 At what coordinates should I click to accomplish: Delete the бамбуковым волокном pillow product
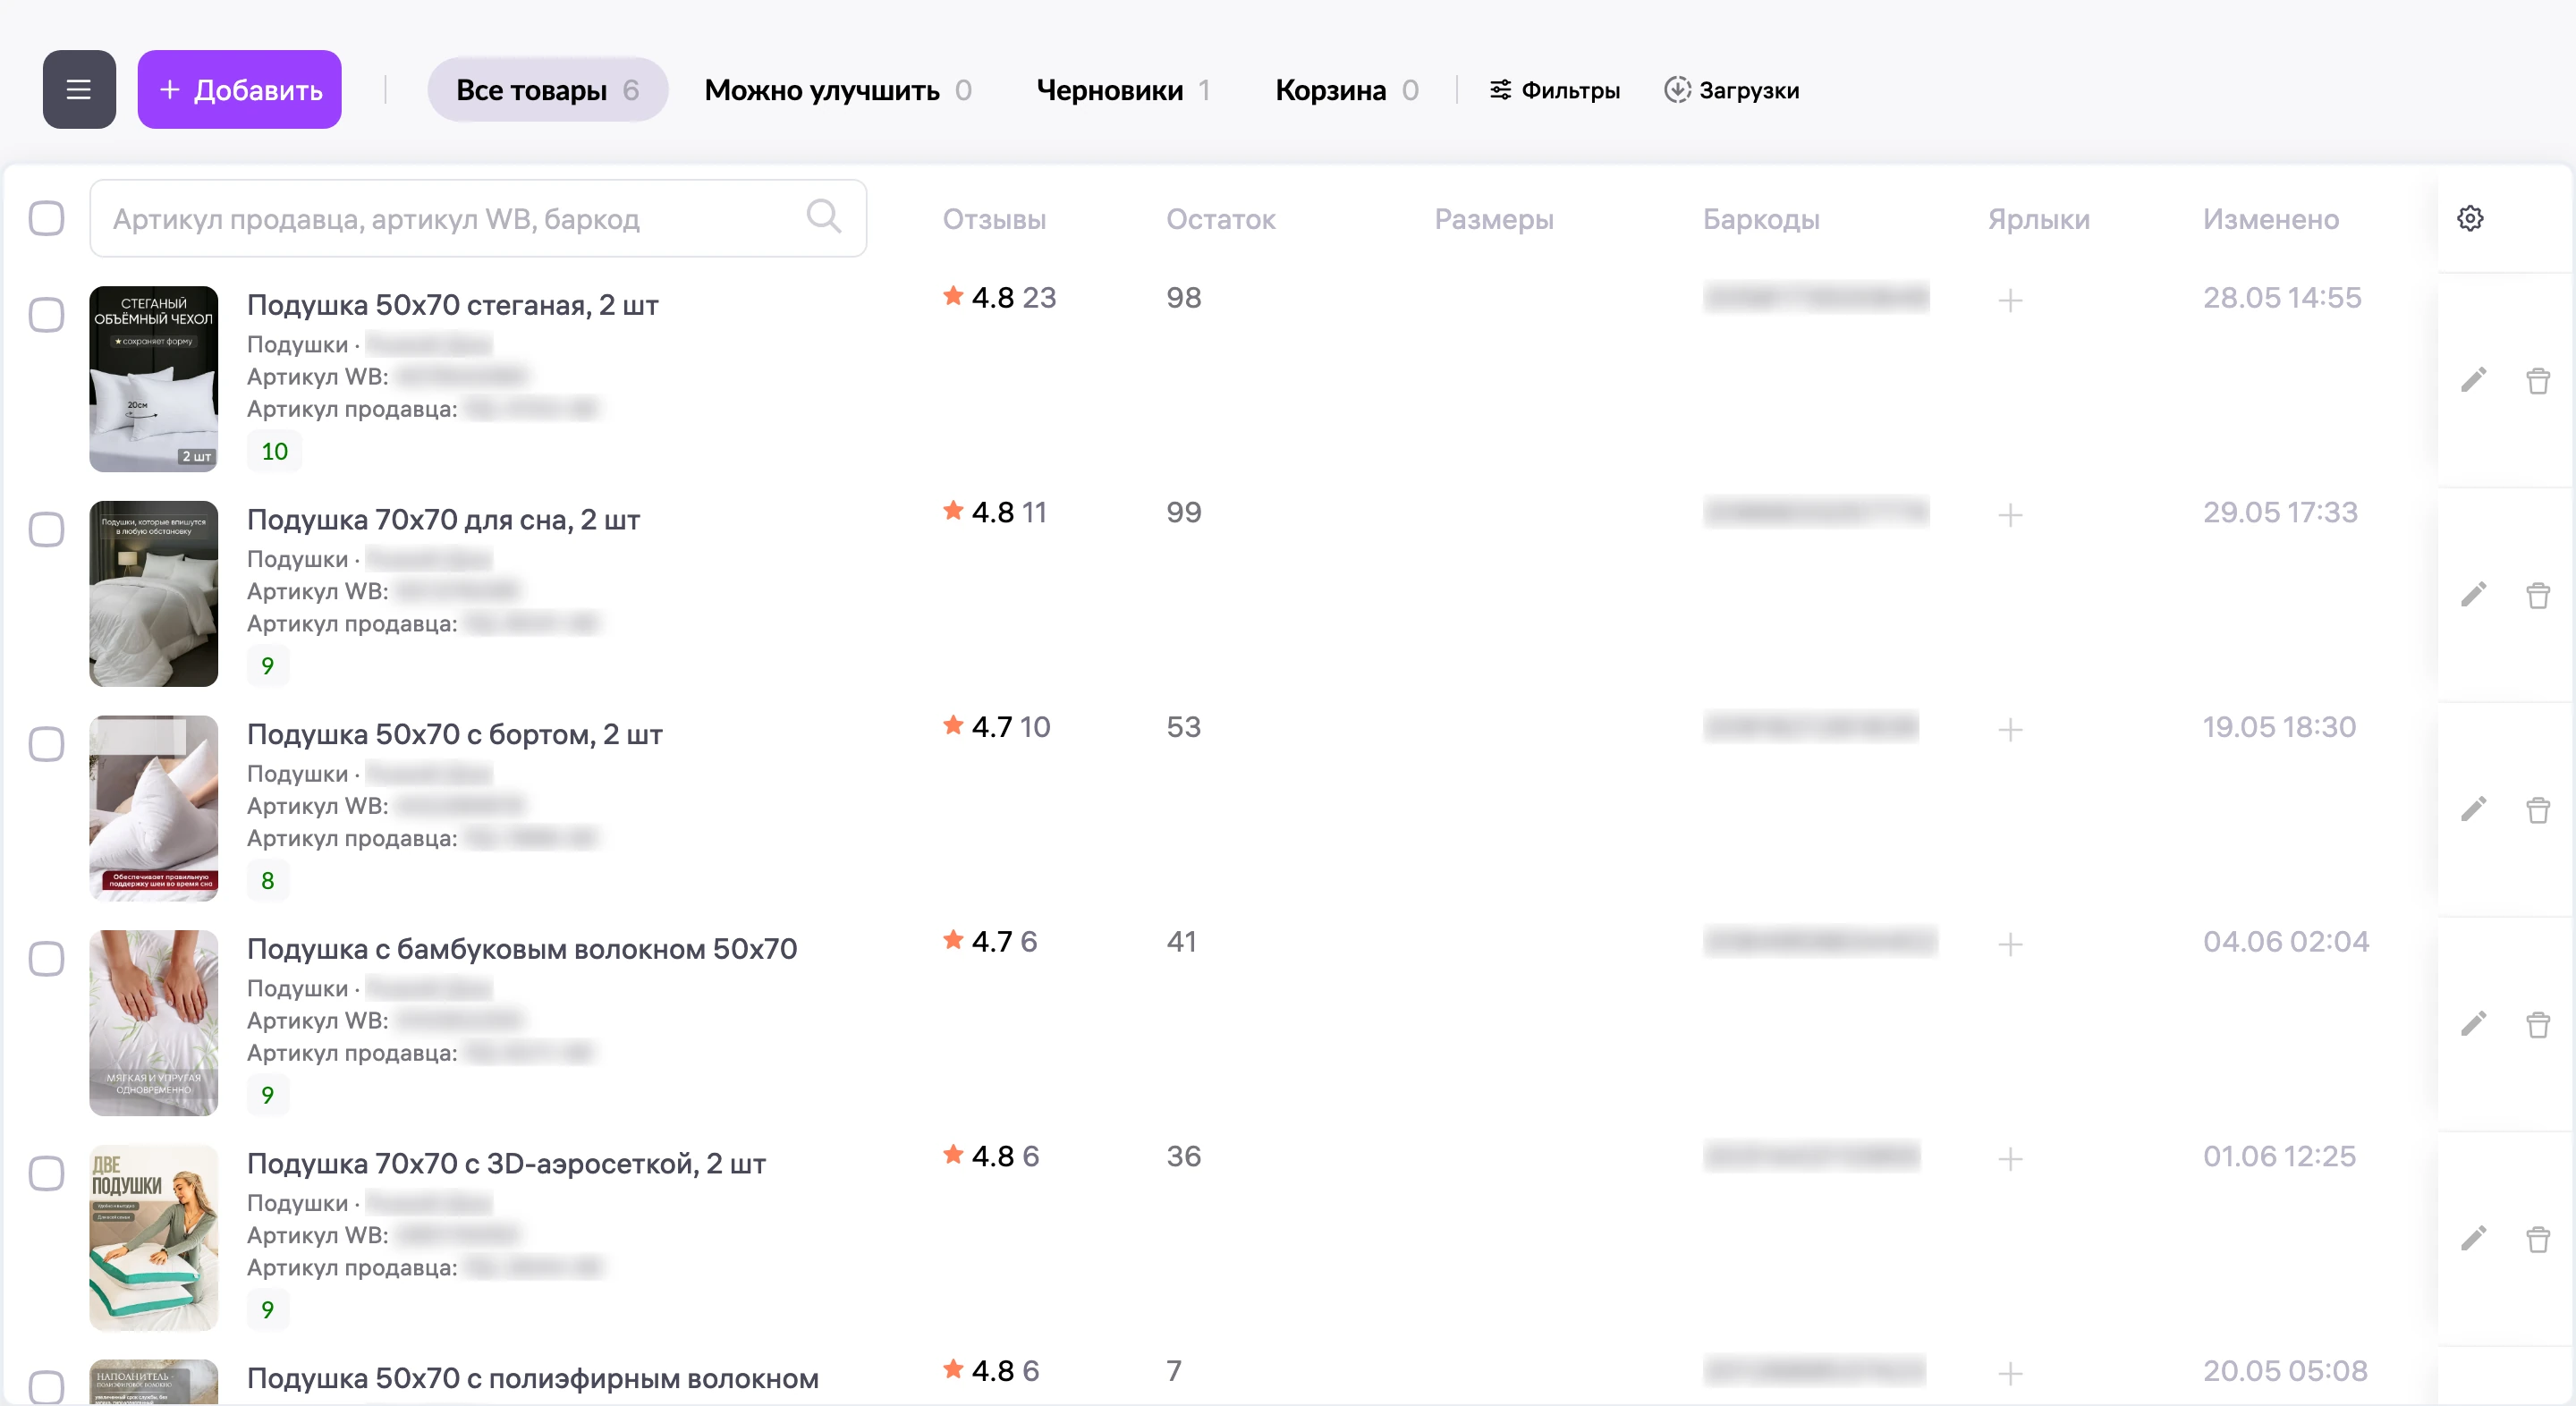pyautogui.click(x=2538, y=1024)
